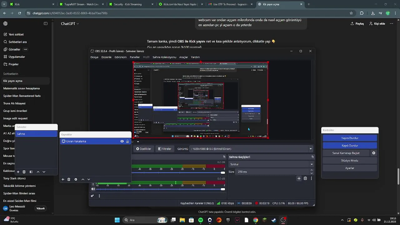The width and height of the screenshot is (400, 225).
Task: Open OBS Yardım menu
Action: [x=195, y=57]
